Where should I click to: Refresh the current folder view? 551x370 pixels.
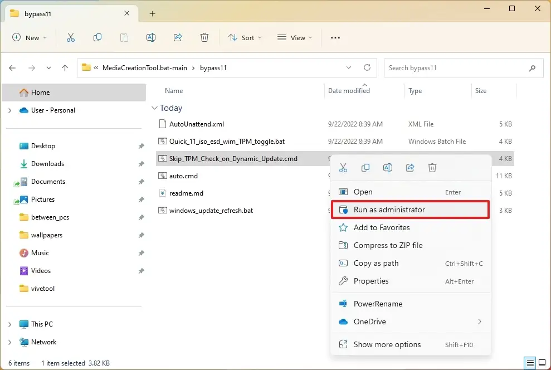pos(367,67)
